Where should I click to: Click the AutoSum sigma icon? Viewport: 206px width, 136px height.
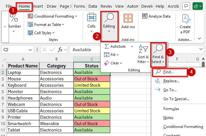click(x=107, y=46)
